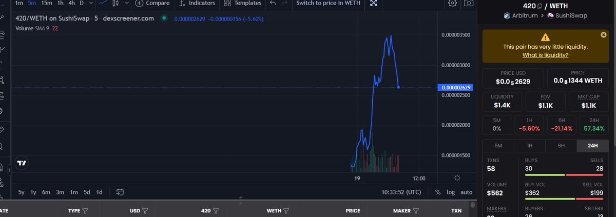The height and width of the screenshot is (217, 616).
Task: Select the 6m date range
Action: pos(46,192)
